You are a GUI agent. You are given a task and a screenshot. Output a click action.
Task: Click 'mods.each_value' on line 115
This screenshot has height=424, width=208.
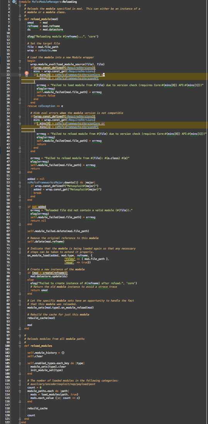click(41, 398)
